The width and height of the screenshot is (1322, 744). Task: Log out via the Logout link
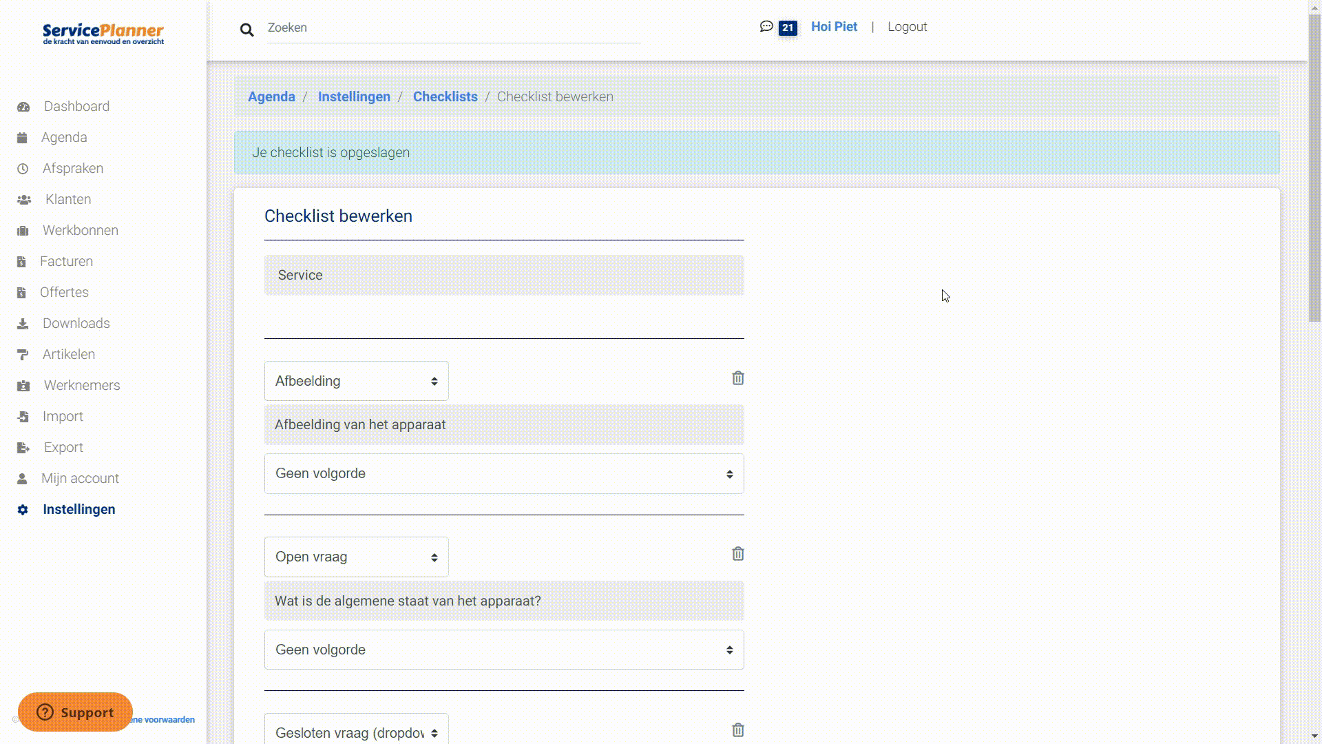pos(907,26)
